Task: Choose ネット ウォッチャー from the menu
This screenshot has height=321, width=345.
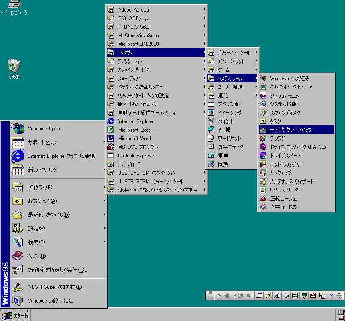Action: (x=296, y=164)
